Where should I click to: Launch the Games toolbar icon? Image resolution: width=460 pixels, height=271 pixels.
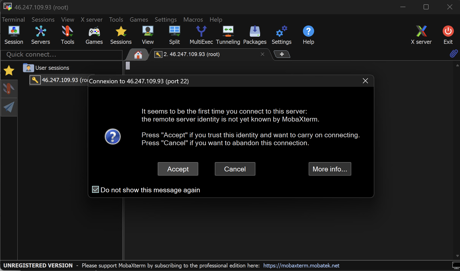coord(94,35)
